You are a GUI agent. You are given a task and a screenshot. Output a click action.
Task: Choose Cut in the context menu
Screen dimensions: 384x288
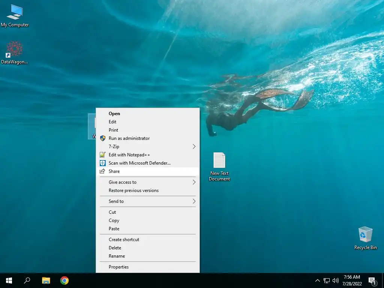coord(148,212)
